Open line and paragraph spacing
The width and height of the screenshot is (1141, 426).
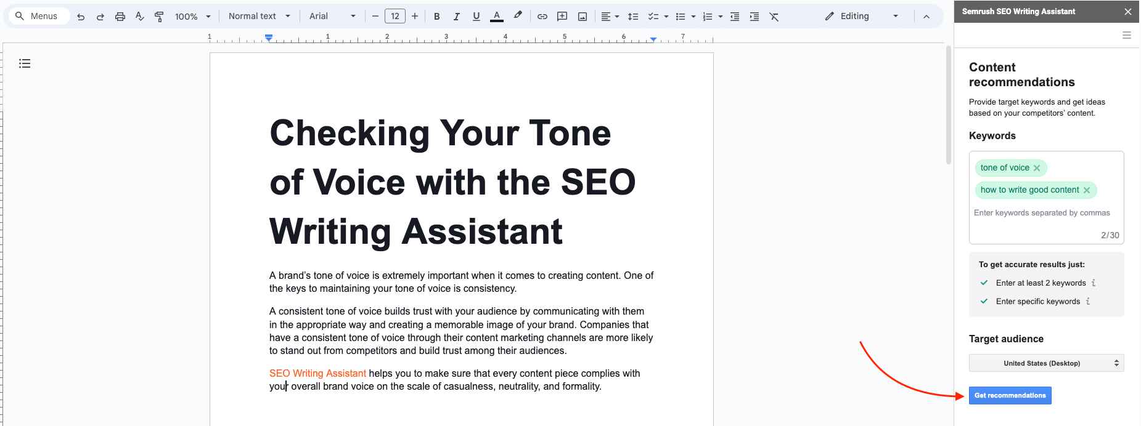[633, 17]
